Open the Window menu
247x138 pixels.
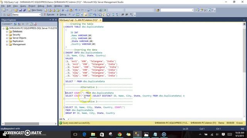point(58,6)
